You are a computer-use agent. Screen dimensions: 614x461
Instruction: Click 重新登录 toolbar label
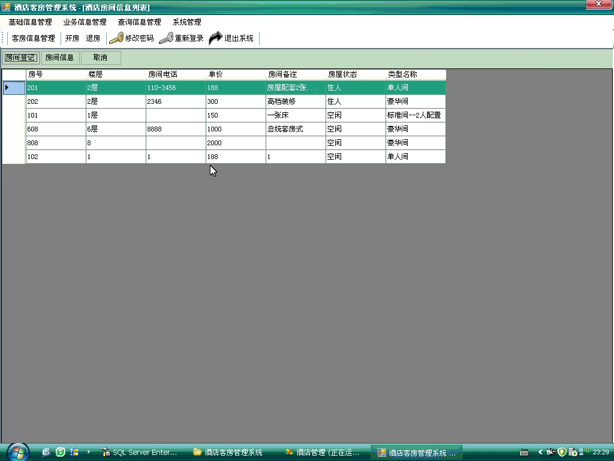pyautogui.click(x=189, y=38)
